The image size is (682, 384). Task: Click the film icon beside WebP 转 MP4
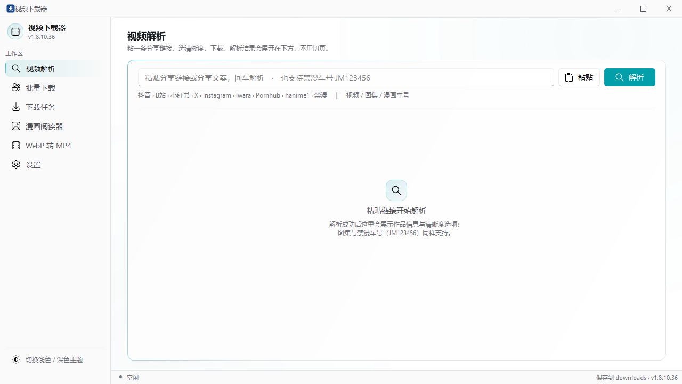(16, 146)
